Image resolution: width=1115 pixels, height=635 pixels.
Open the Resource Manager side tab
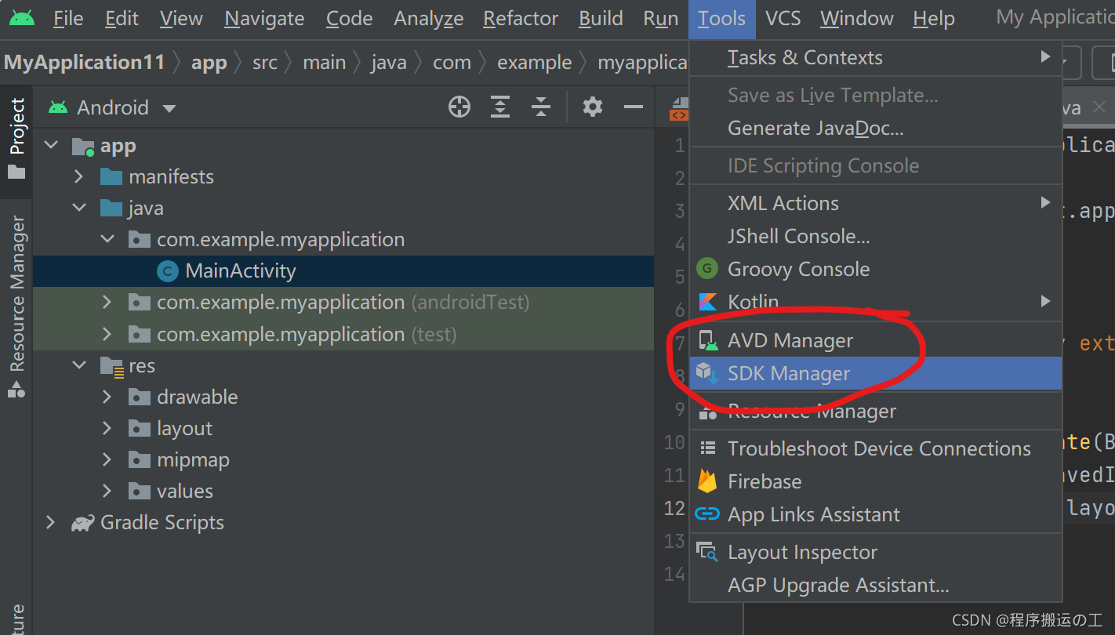(16, 306)
